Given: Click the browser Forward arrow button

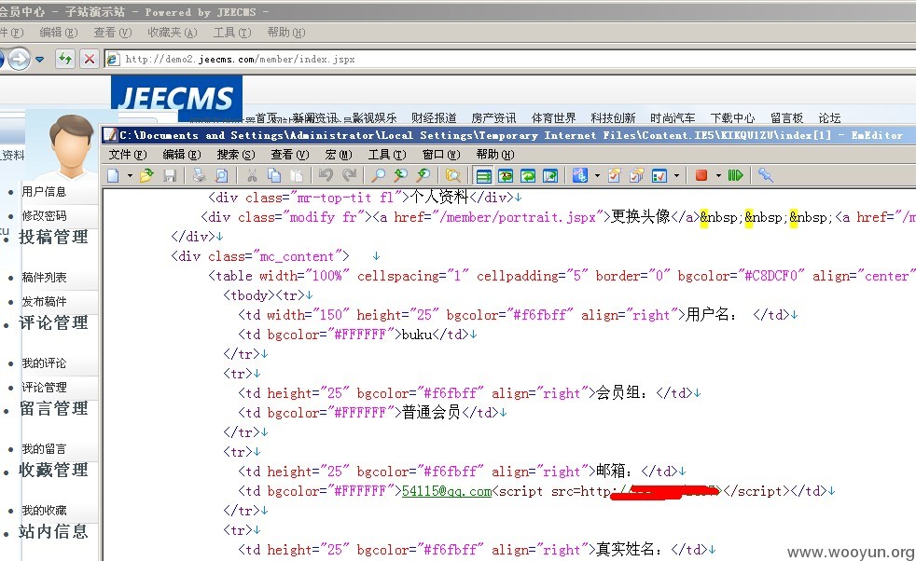Looking at the screenshot, I should tap(19, 59).
